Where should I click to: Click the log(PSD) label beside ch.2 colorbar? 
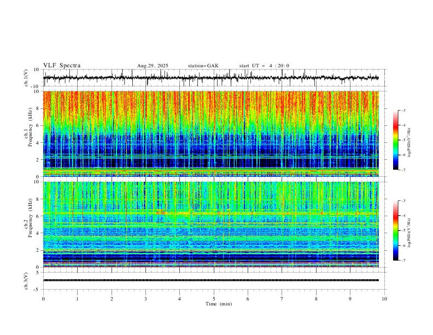pyautogui.click(x=409, y=233)
